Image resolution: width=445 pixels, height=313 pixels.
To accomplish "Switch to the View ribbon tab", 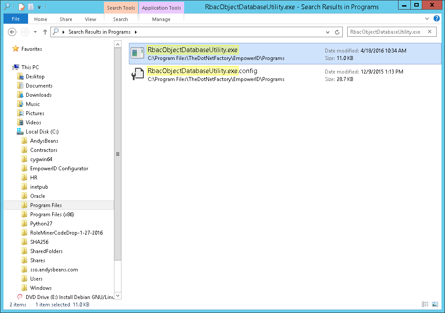I will point(90,19).
